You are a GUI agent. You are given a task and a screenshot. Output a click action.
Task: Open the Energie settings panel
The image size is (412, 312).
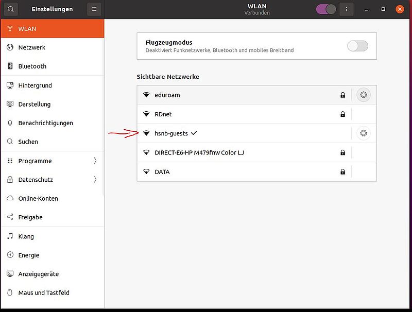tap(53, 255)
